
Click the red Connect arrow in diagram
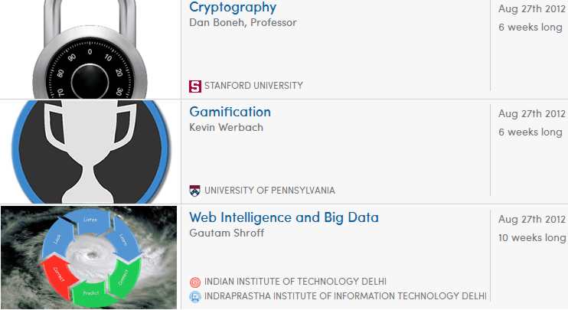[x=59, y=275]
